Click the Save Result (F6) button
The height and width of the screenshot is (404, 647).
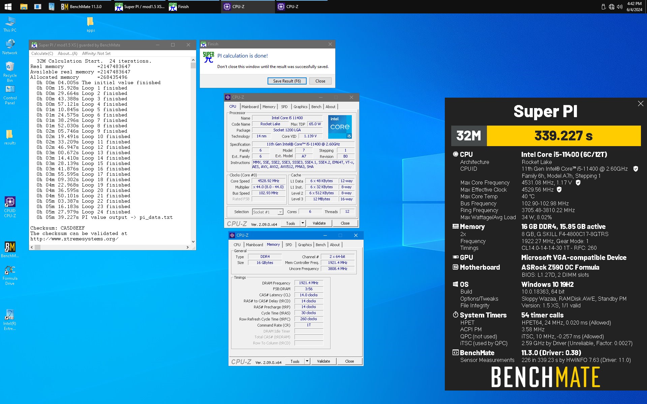287,81
